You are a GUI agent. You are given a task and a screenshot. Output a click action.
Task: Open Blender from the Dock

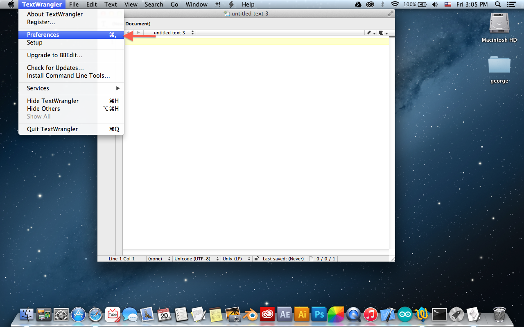[250, 314]
